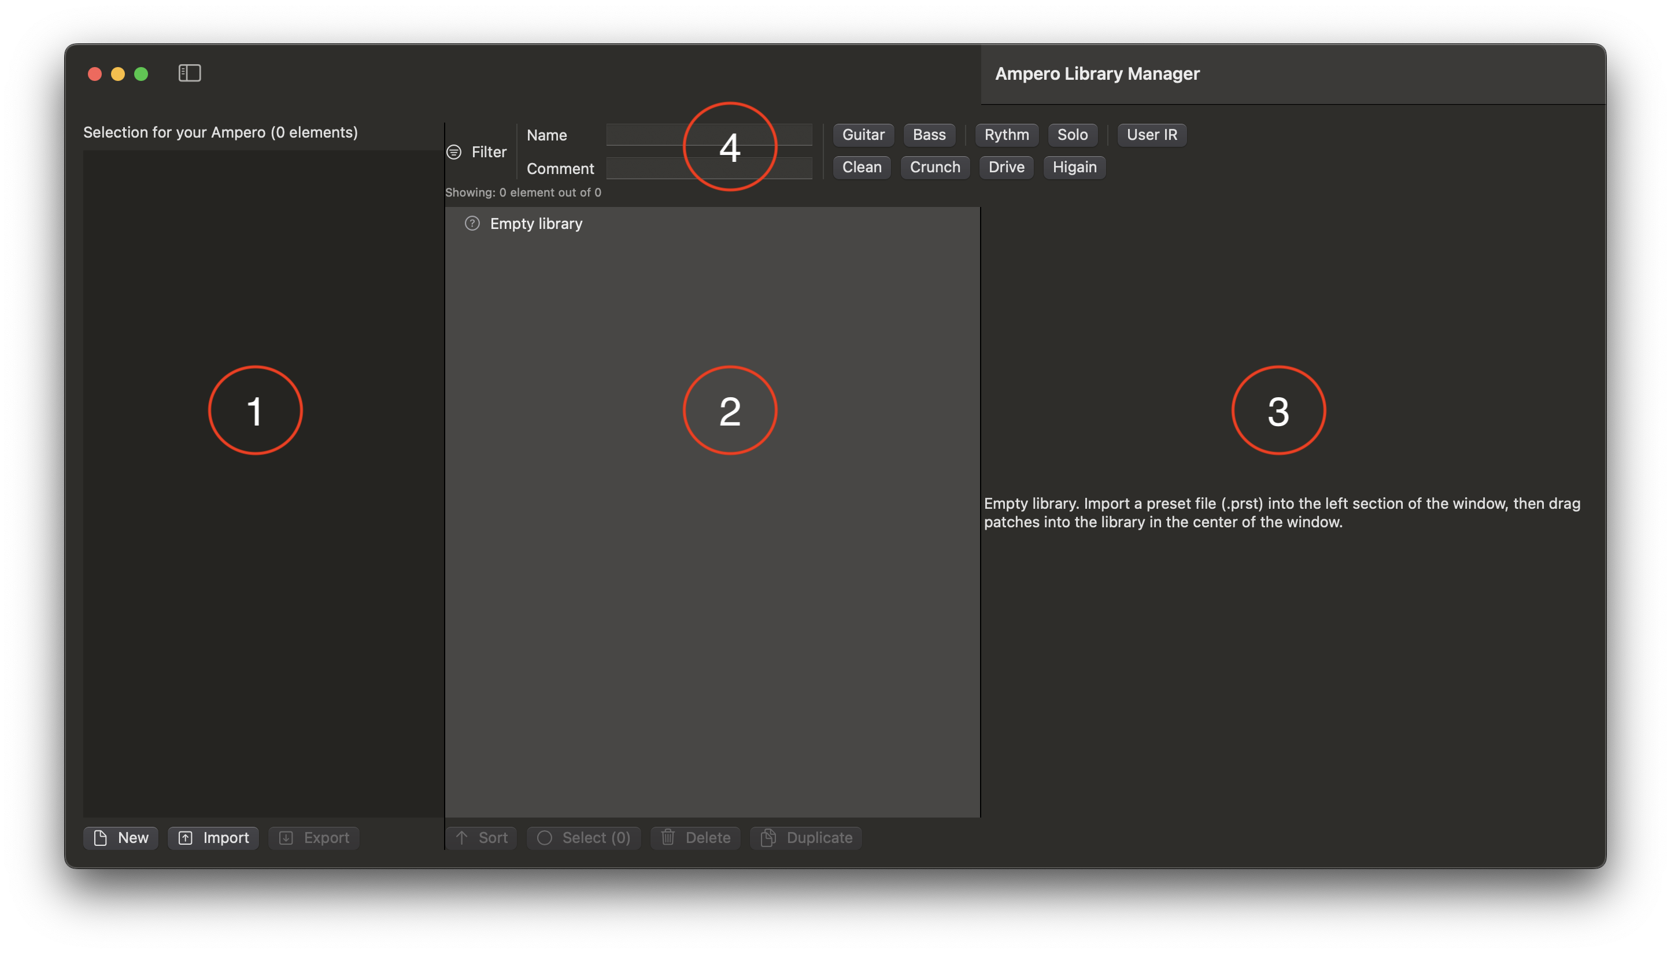The height and width of the screenshot is (954, 1671).
Task: Open the Filter options icon
Action: 454,151
